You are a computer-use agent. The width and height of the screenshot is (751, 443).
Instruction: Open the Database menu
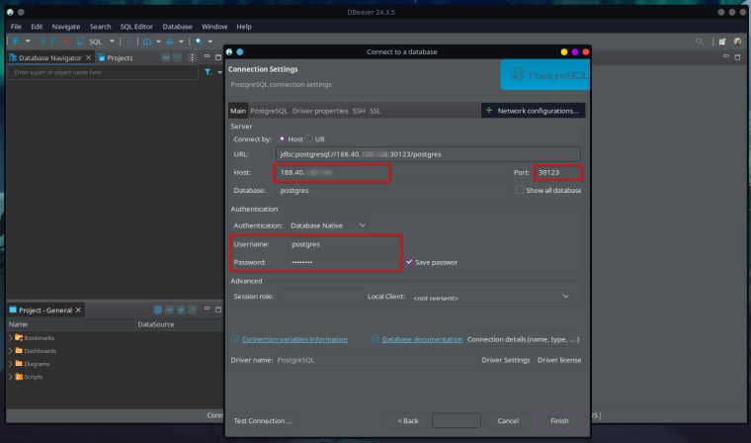click(177, 27)
